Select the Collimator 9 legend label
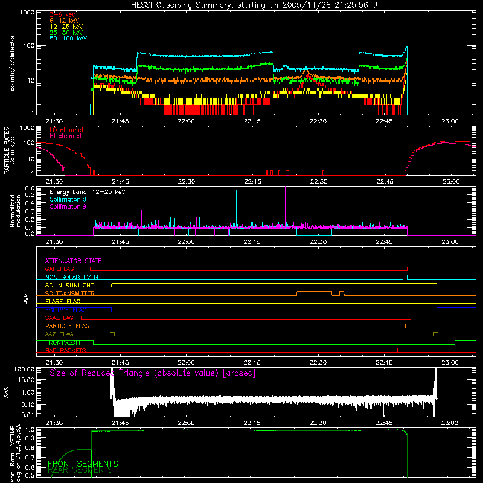Viewport: 483px width, 483px height. click(68, 206)
